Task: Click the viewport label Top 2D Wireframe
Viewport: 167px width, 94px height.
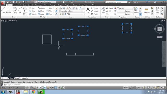Action: (x=9, y=21)
